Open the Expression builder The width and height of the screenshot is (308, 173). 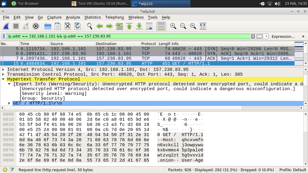[283, 36]
